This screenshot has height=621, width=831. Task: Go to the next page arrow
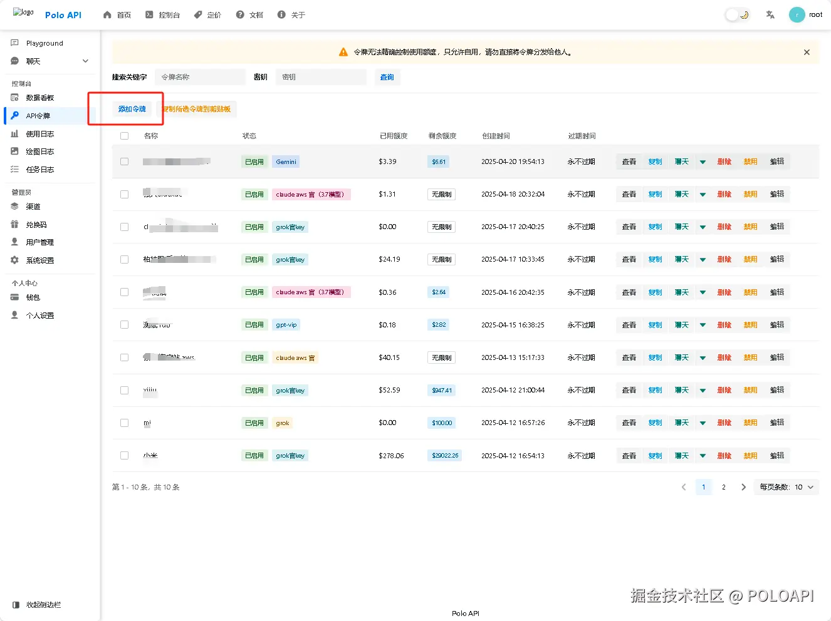[x=743, y=487]
